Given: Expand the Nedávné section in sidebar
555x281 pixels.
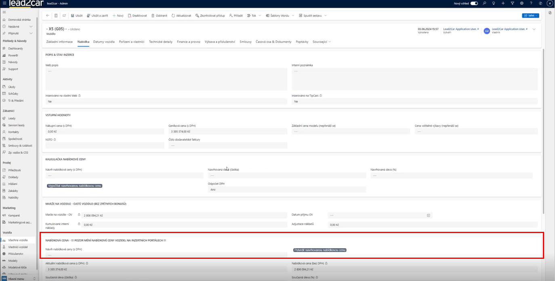Looking at the screenshot, I should pos(31,26).
